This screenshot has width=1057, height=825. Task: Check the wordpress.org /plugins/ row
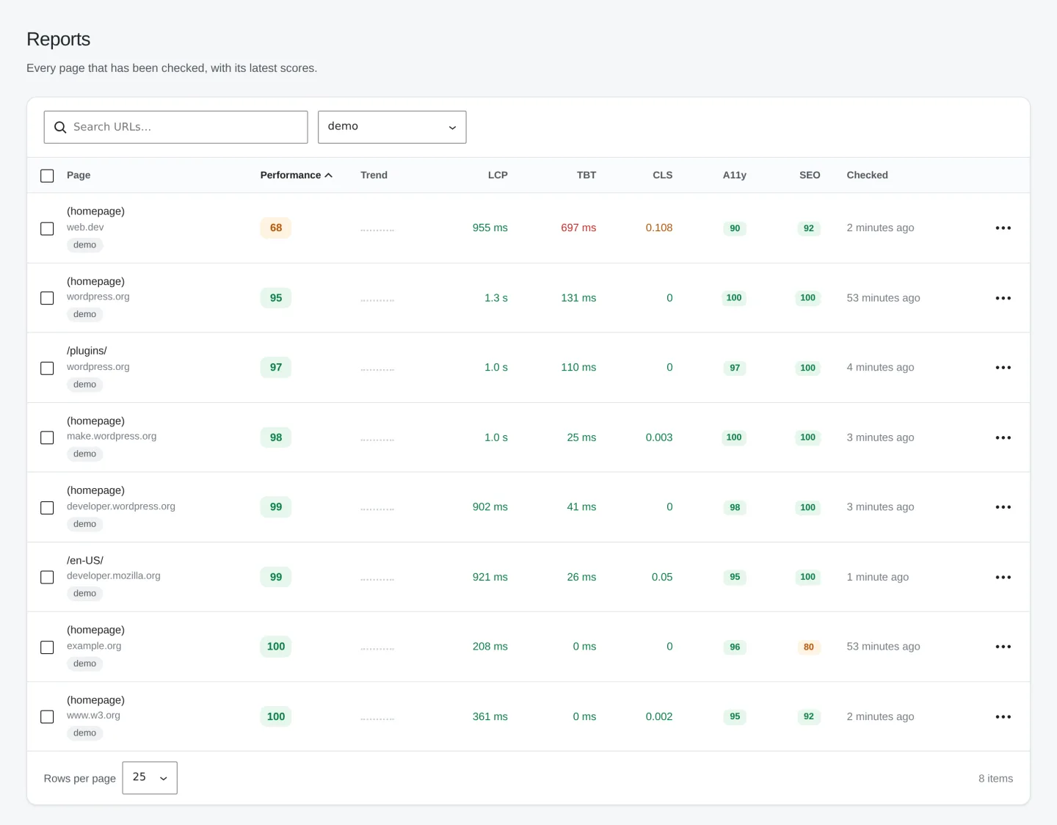point(47,368)
